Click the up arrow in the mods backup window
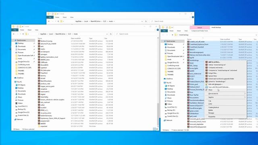 172,35
